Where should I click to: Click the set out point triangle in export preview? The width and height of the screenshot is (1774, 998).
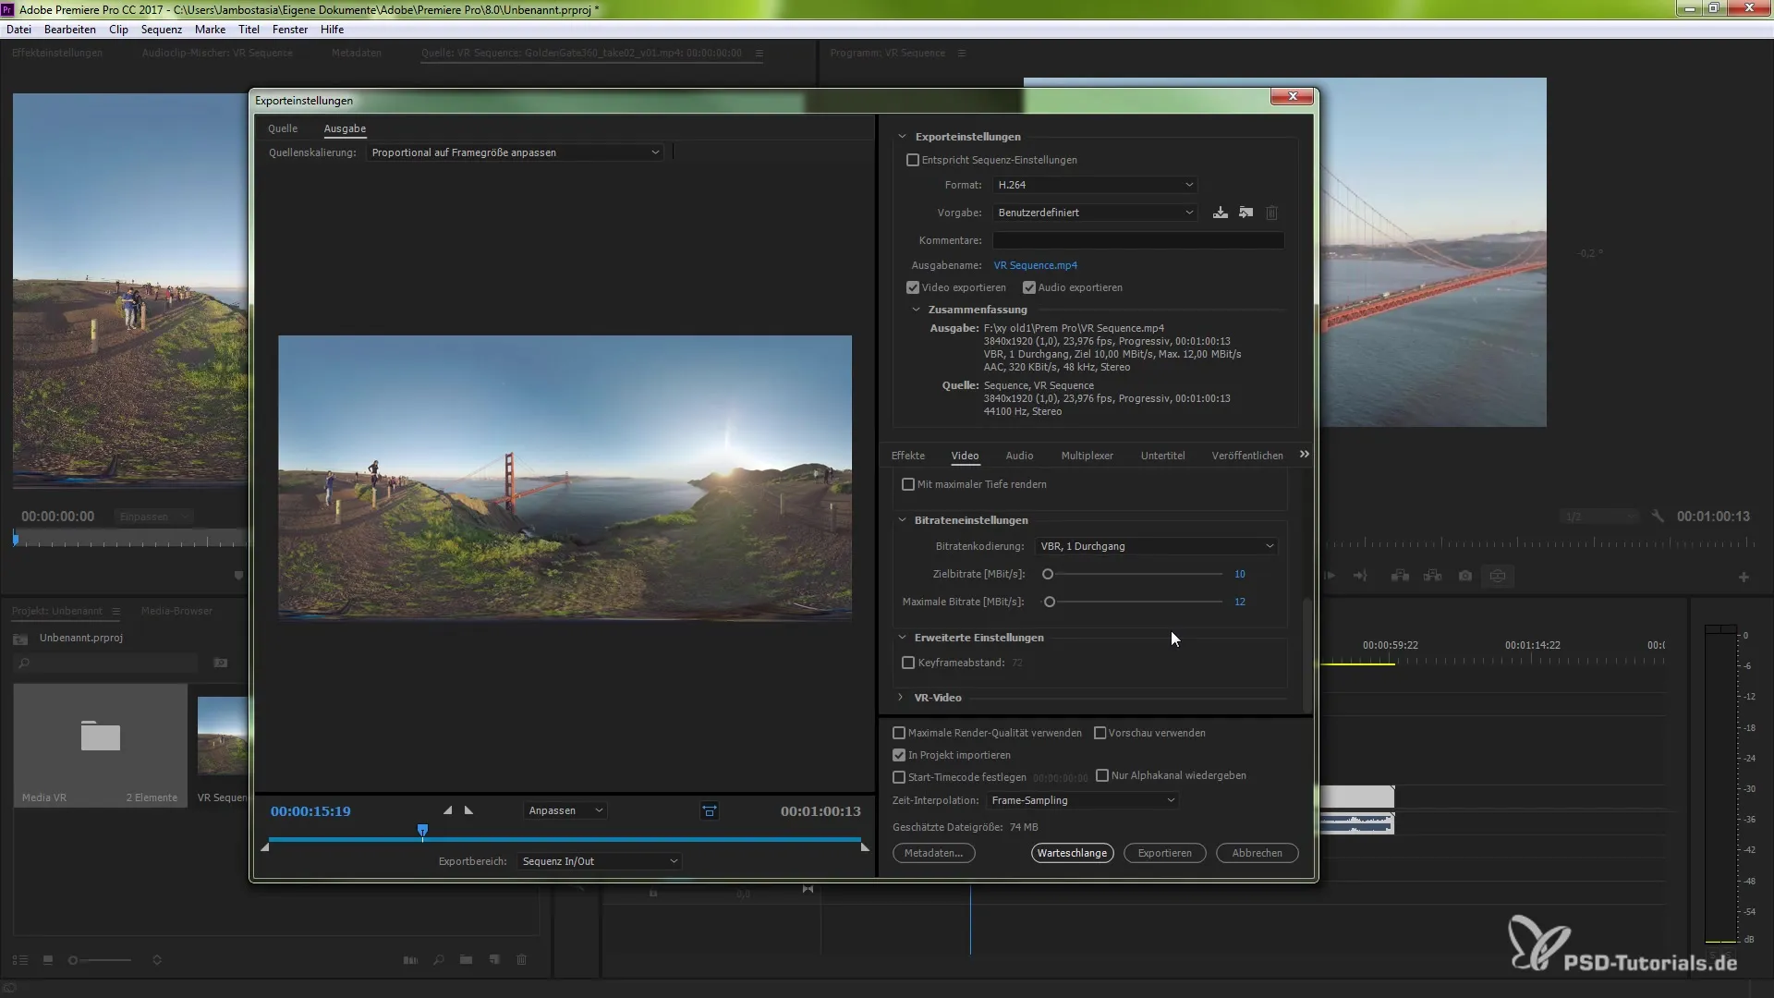tap(468, 810)
